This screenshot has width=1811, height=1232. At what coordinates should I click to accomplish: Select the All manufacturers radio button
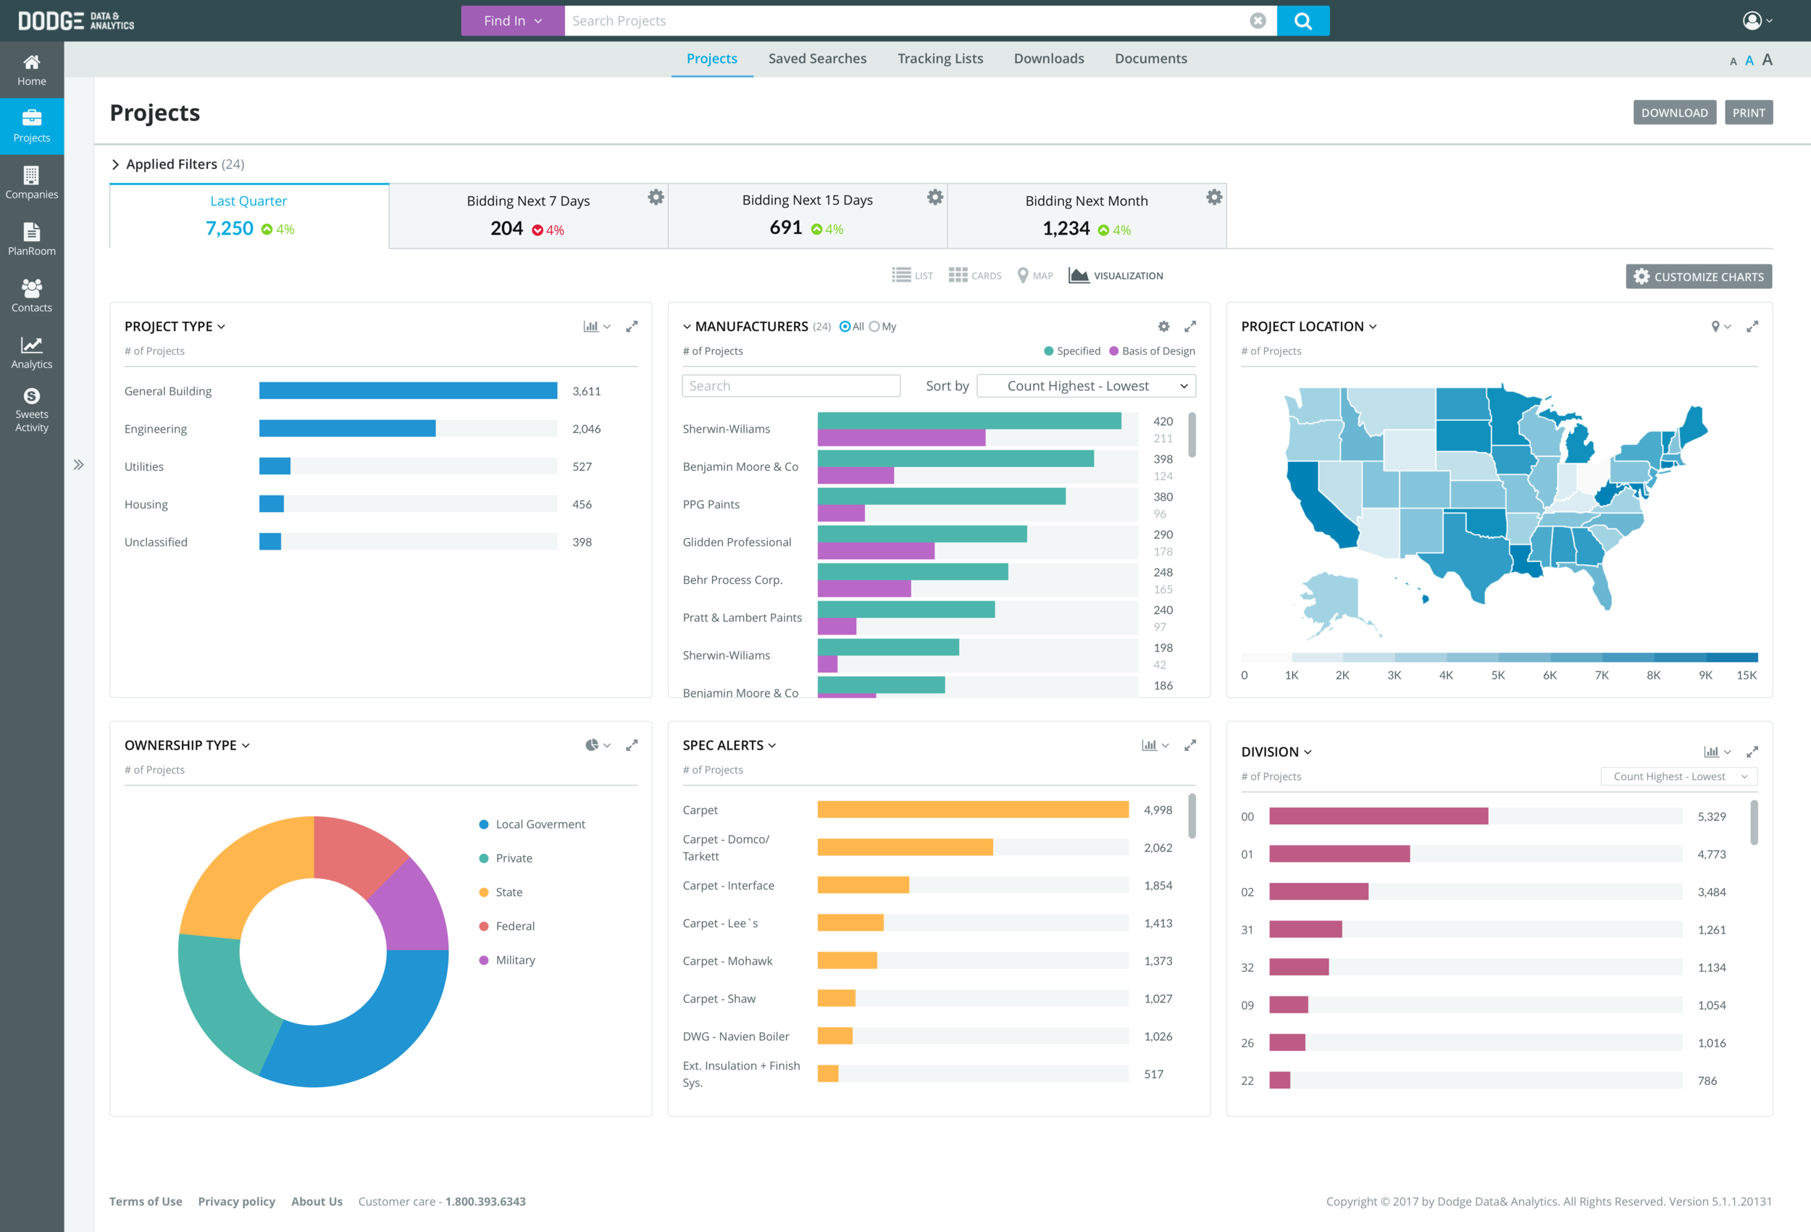pyautogui.click(x=845, y=327)
